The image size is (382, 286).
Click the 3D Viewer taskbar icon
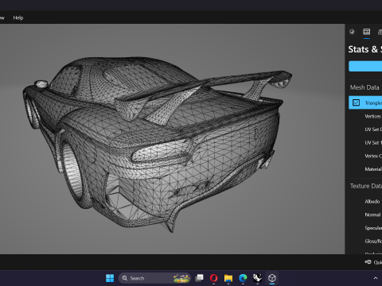[x=272, y=278]
